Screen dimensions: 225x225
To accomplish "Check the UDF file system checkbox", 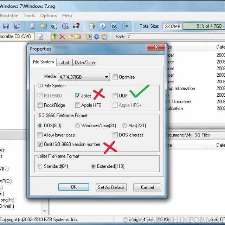I will pos(115,96).
